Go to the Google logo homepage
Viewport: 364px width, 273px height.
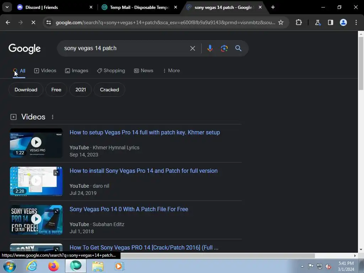click(x=25, y=49)
